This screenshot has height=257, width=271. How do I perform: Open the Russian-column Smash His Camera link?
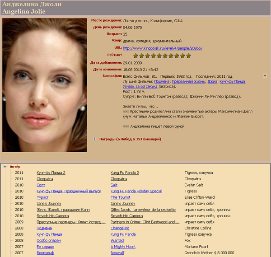coord(53,216)
